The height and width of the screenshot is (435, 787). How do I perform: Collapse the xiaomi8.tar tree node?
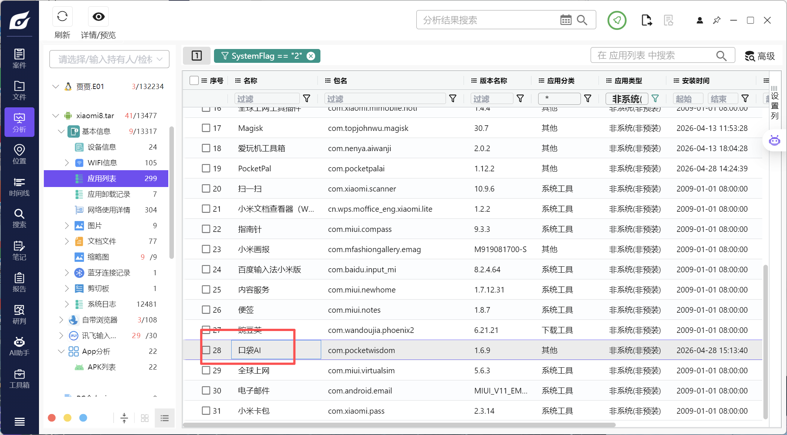click(x=55, y=116)
